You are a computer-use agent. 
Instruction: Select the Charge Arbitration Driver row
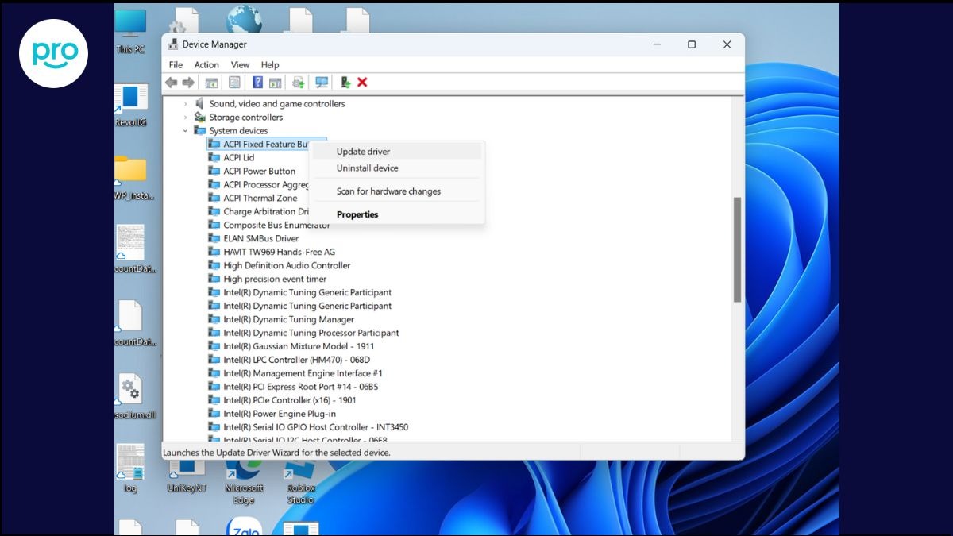[266, 212]
